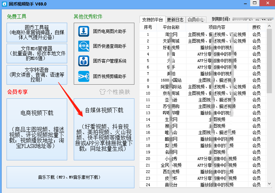Click the 固乔快递查询助手 text link

(x=110, y=46)
